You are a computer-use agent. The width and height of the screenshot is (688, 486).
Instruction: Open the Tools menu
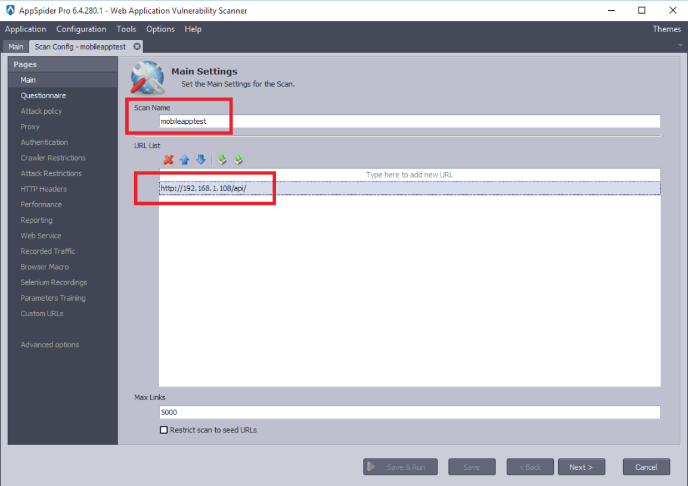pyautogui.click(x=126, y=29)
